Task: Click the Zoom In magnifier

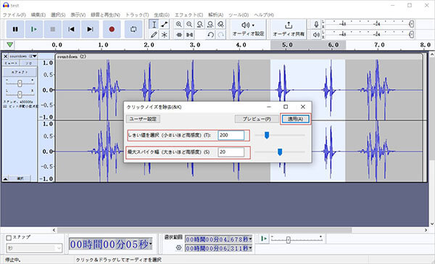Action: (x=179, y=25)
